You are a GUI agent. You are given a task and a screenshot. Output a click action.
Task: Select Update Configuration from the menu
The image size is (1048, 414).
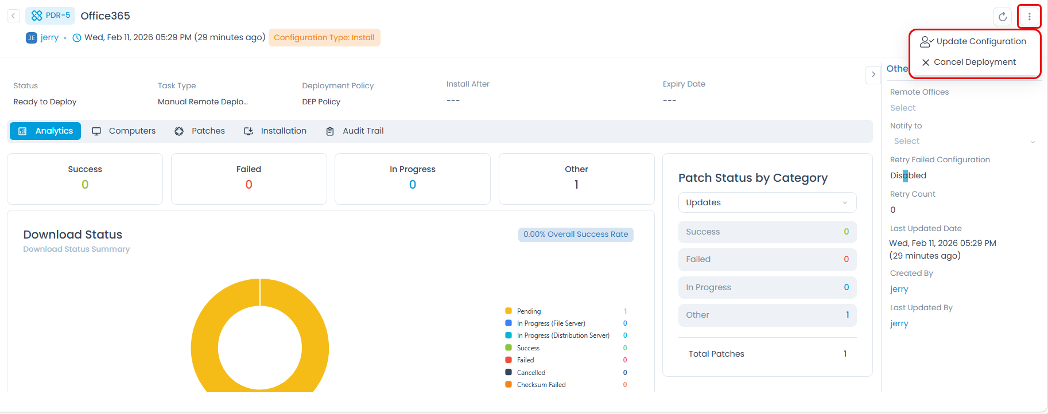(x=980, y=41)
